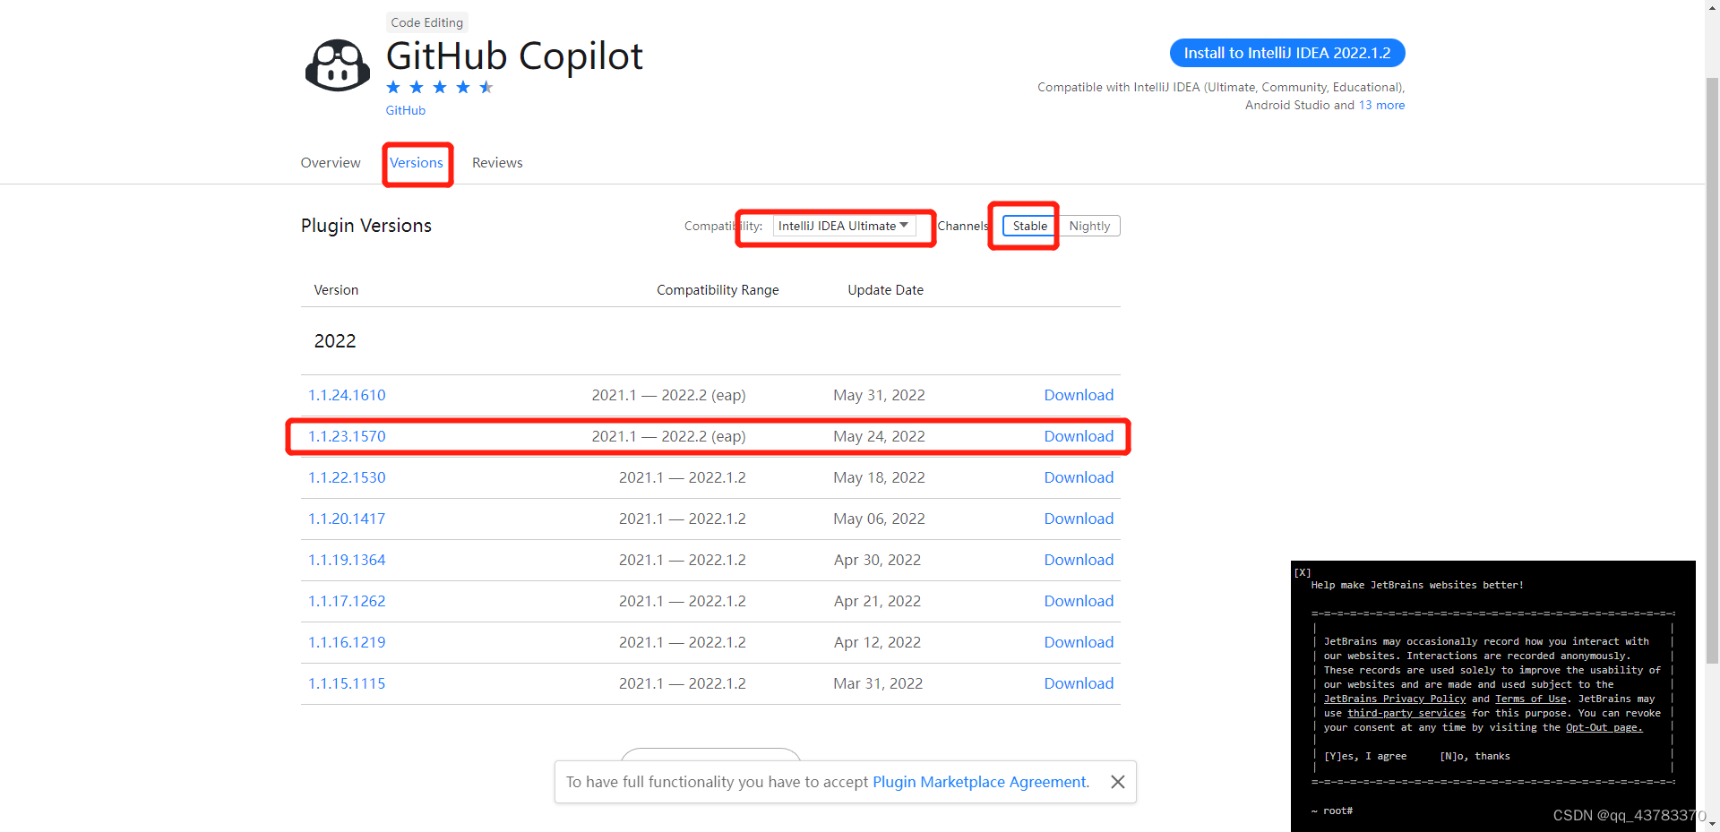This screenshot has width=1720, height=832.
Task: Download version 1.1.20.1417
Action: tap(1079, 519)
